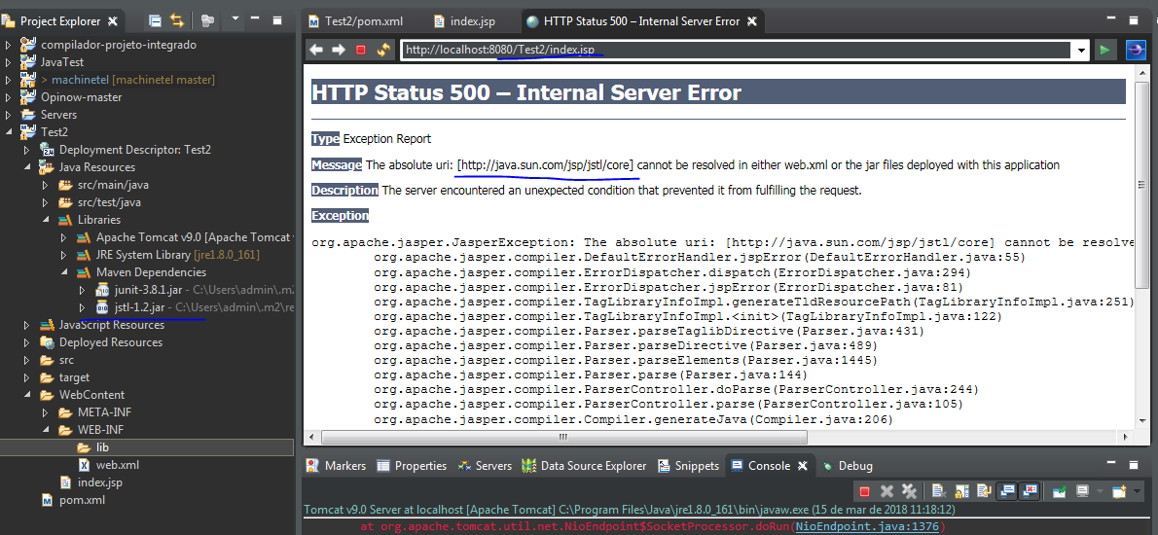1158x535 pixels.
Task: Terminate the running Tomcat console process
Action: tap(864, 490)
